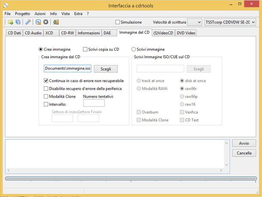
Task: Select the disk at once radio button
Action: [x=182, y=81]
